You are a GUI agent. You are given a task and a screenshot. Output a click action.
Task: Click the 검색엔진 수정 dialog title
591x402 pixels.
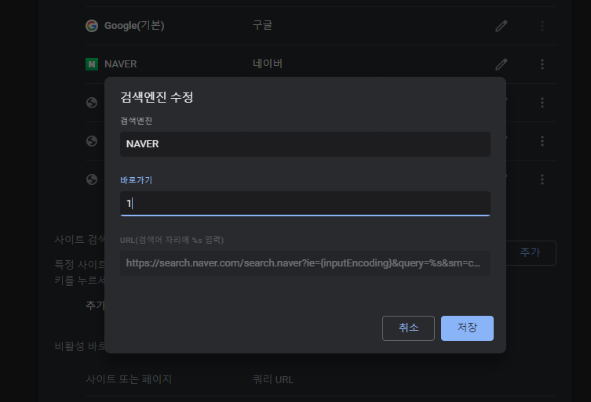tap(157, 97)
